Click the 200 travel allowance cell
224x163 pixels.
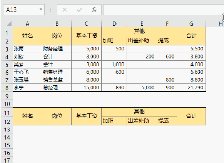[142, 57]
